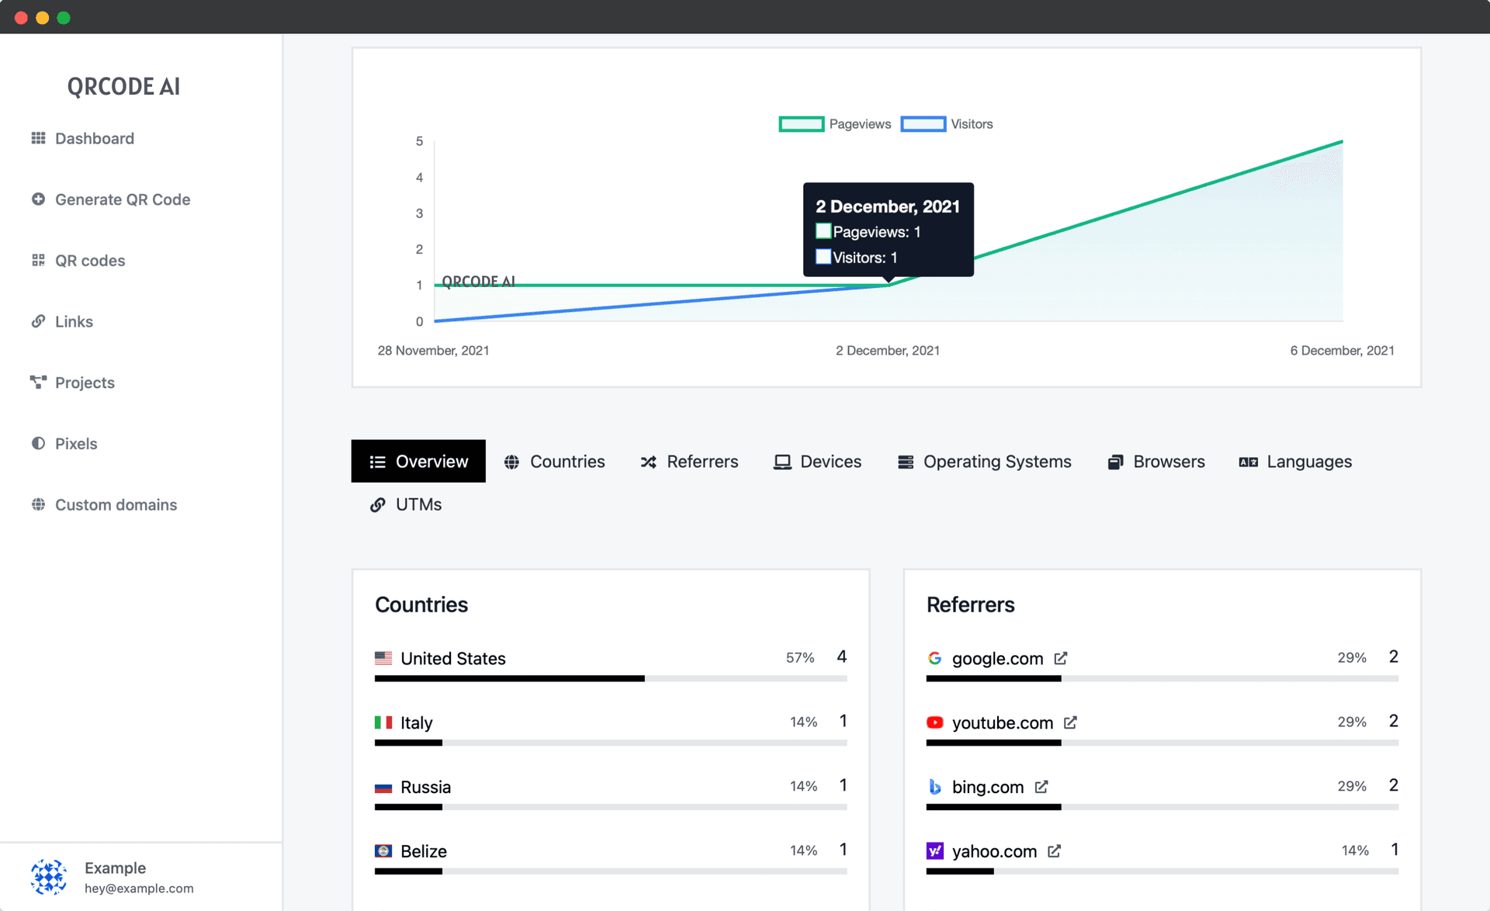
Task: Switch to the Browsers tab
Action: tap(1156, 461)
